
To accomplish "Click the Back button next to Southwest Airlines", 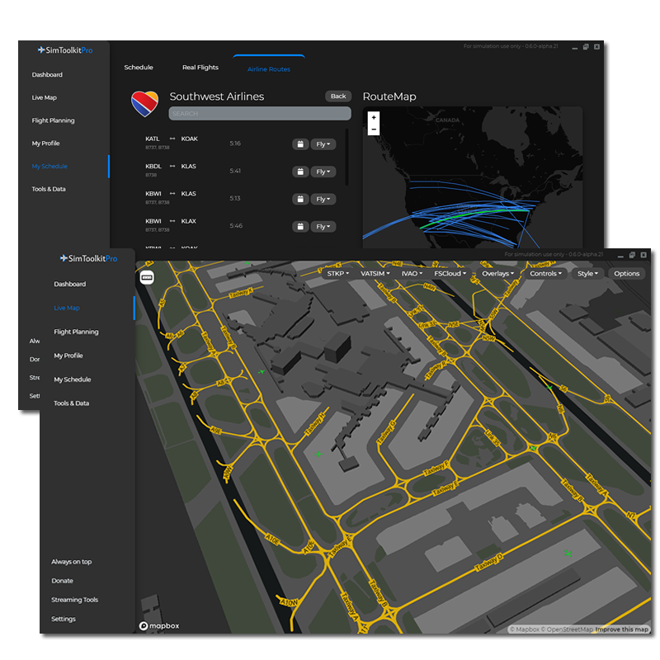I will (x=338, y=97).
